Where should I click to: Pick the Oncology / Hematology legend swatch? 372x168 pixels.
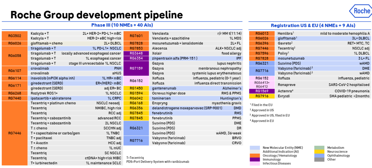click(255, 155)
